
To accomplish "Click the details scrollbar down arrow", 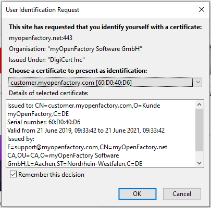I will [199, 163].
